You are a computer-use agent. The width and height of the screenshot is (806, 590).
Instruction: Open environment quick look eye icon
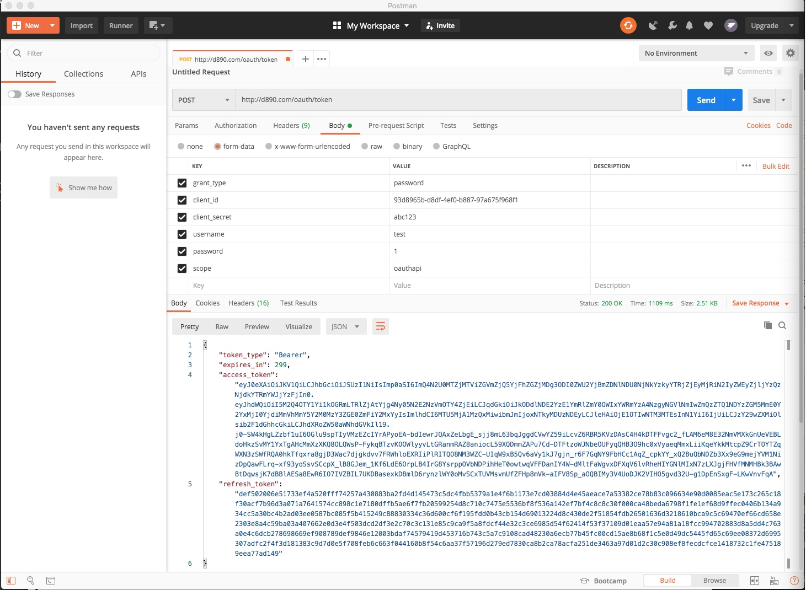pyautogui.click(x=768, y=53)
